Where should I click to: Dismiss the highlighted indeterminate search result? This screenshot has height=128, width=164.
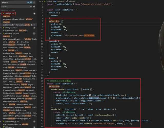coord(34,25)
